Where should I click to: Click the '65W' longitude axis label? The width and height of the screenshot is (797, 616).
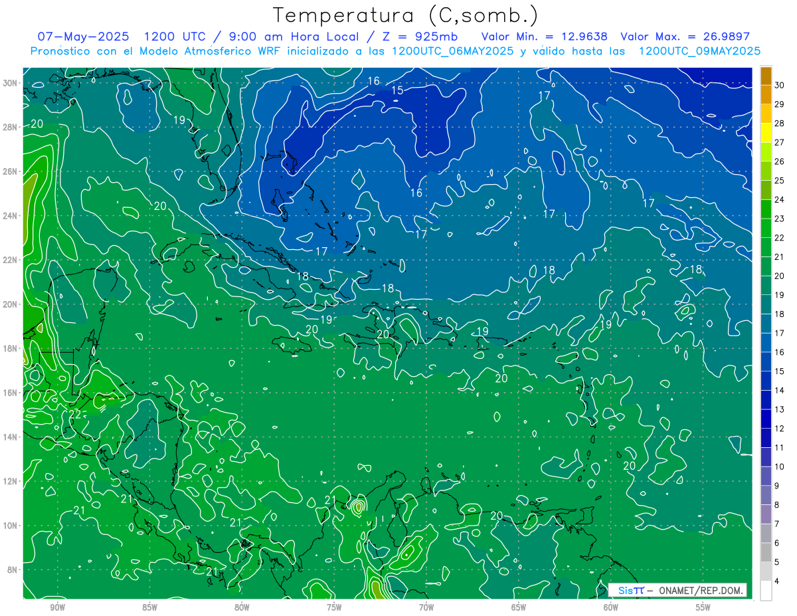click(519, 607)
